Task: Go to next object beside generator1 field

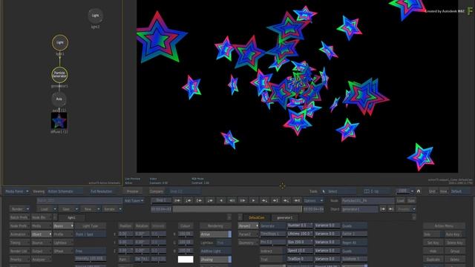Action: 391,209
